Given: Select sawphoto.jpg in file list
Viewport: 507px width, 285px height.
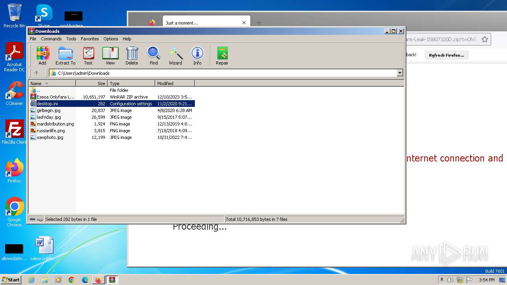Looking at the screenshot, I should pos(112,137).
